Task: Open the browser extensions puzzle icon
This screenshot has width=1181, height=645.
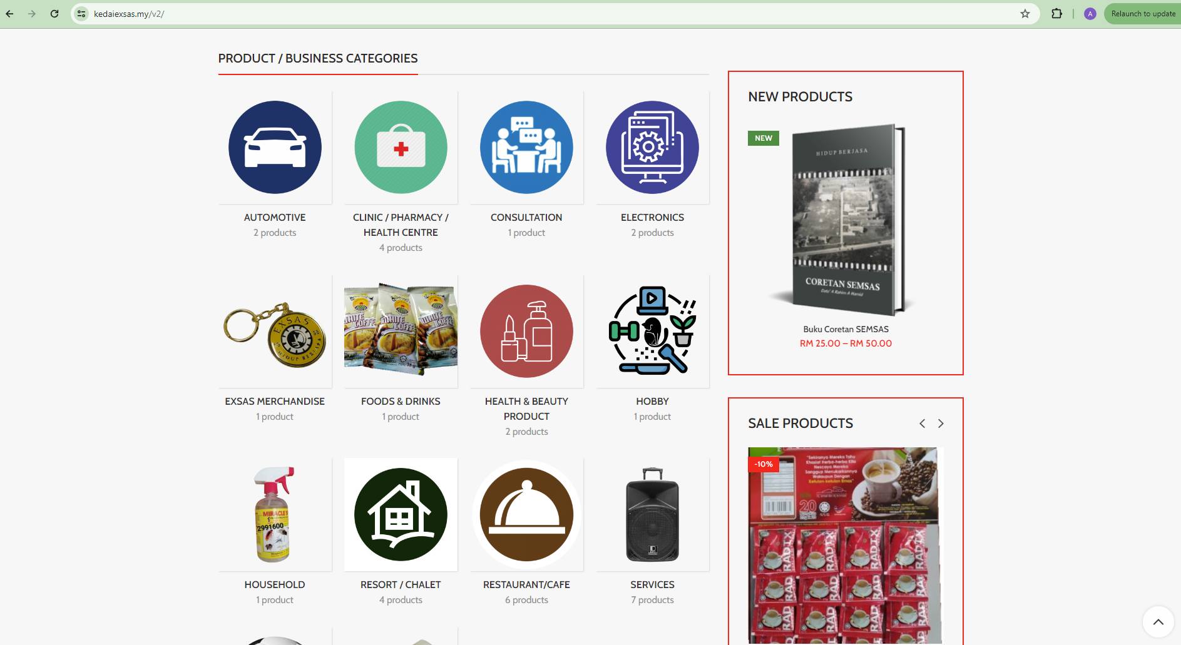Action: click(1056, 14)
